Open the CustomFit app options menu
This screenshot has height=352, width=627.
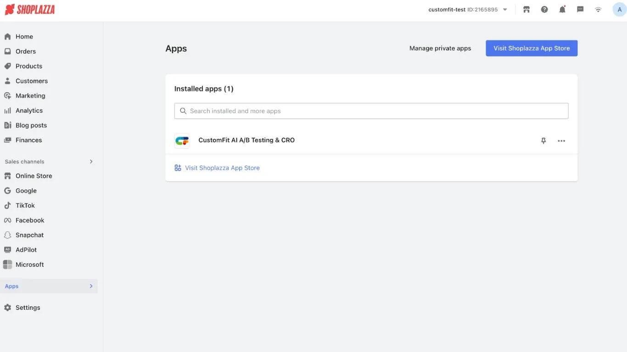tap(561, 141)
